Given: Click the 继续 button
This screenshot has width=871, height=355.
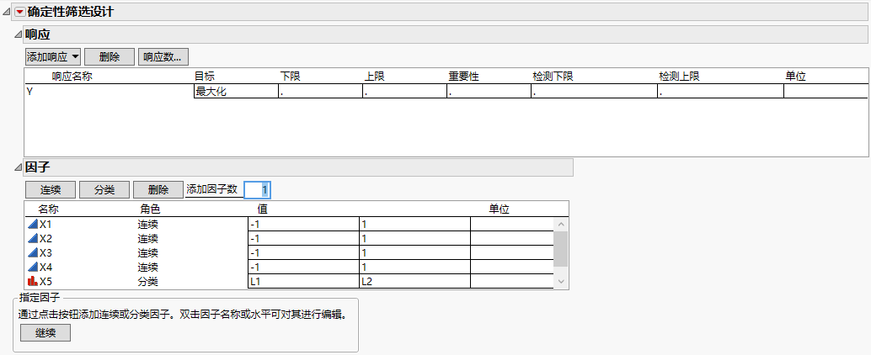Looking at the screenshot, I should pos(45,333).
